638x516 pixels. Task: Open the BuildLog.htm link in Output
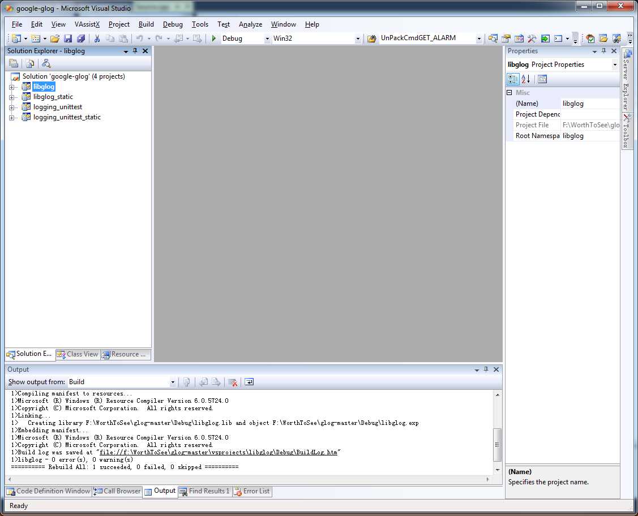[219, 452]
